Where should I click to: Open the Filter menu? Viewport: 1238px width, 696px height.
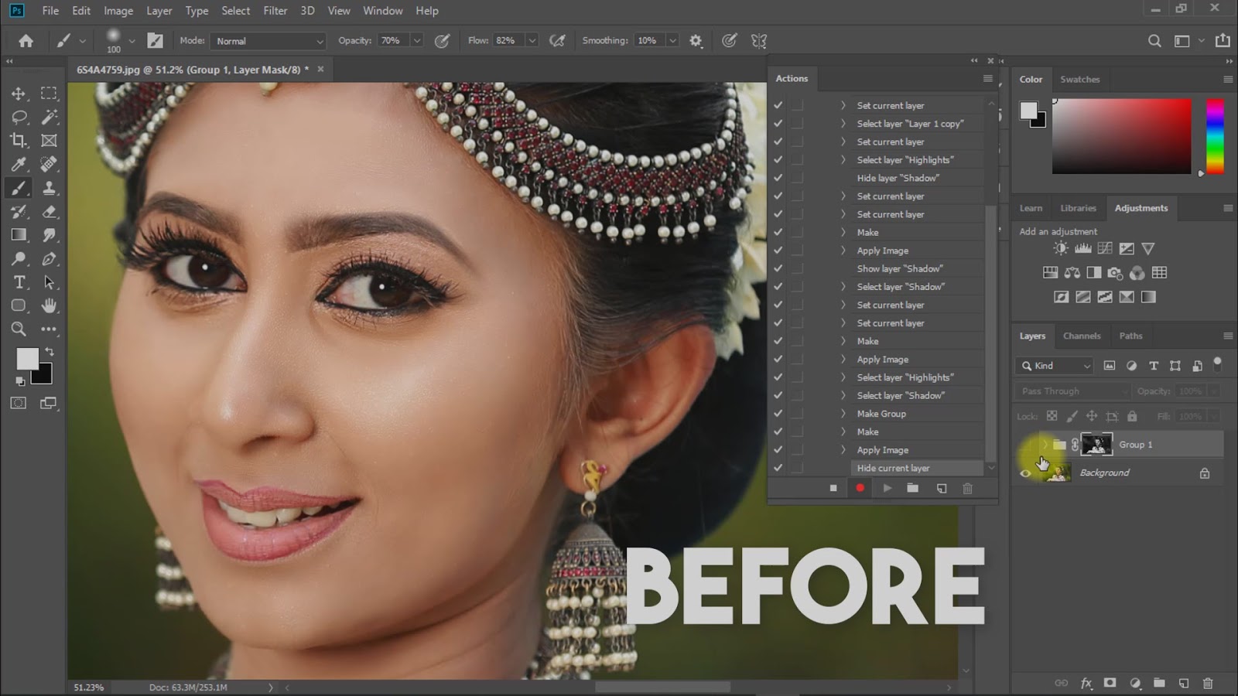pos(275,11)
